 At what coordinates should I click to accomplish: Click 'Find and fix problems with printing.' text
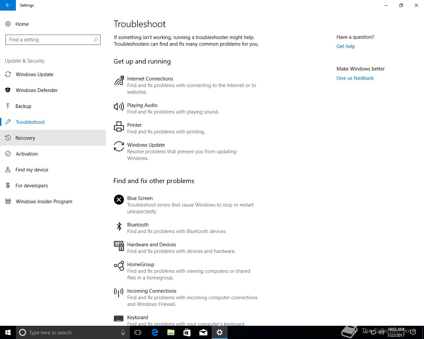166,132
